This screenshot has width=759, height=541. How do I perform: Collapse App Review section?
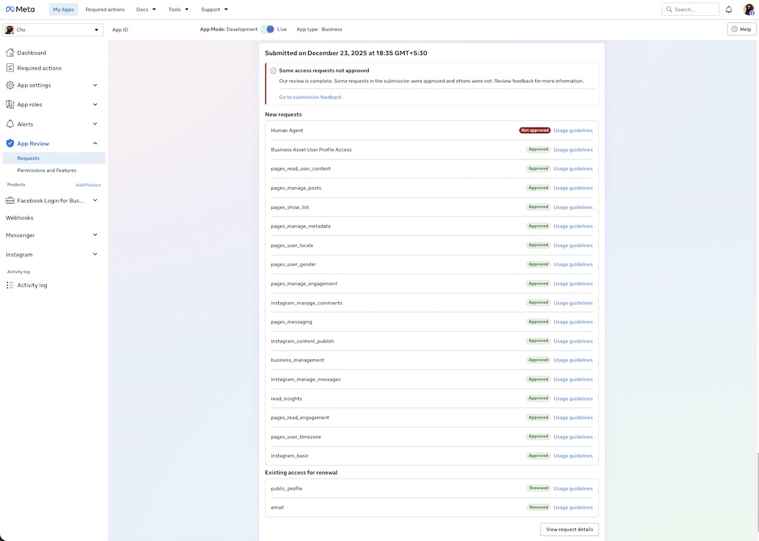click(x=96, y=143)
